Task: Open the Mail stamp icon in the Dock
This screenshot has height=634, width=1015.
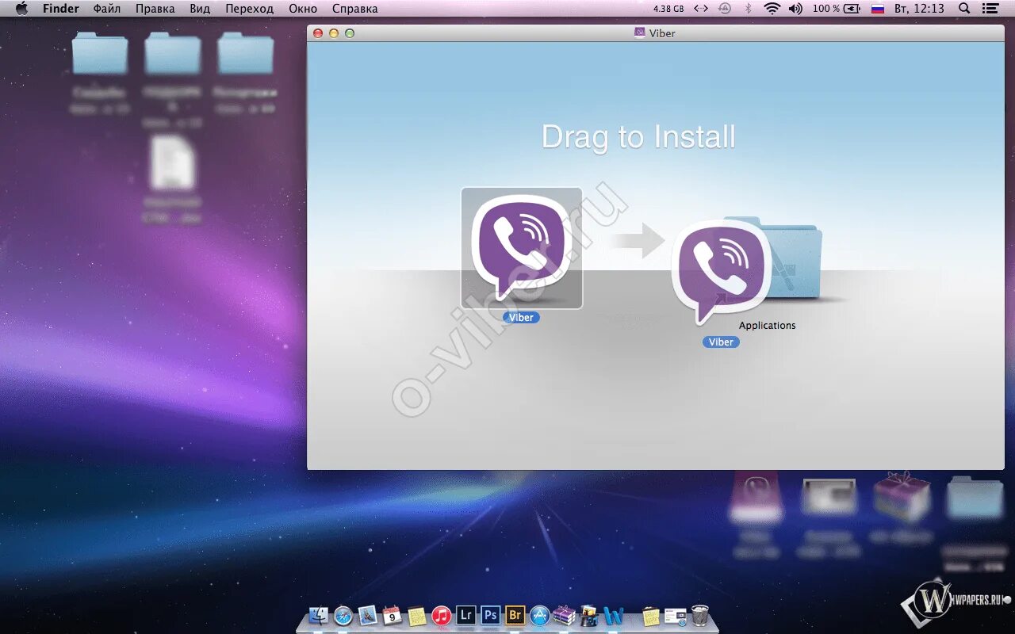Action: [367, 615]
